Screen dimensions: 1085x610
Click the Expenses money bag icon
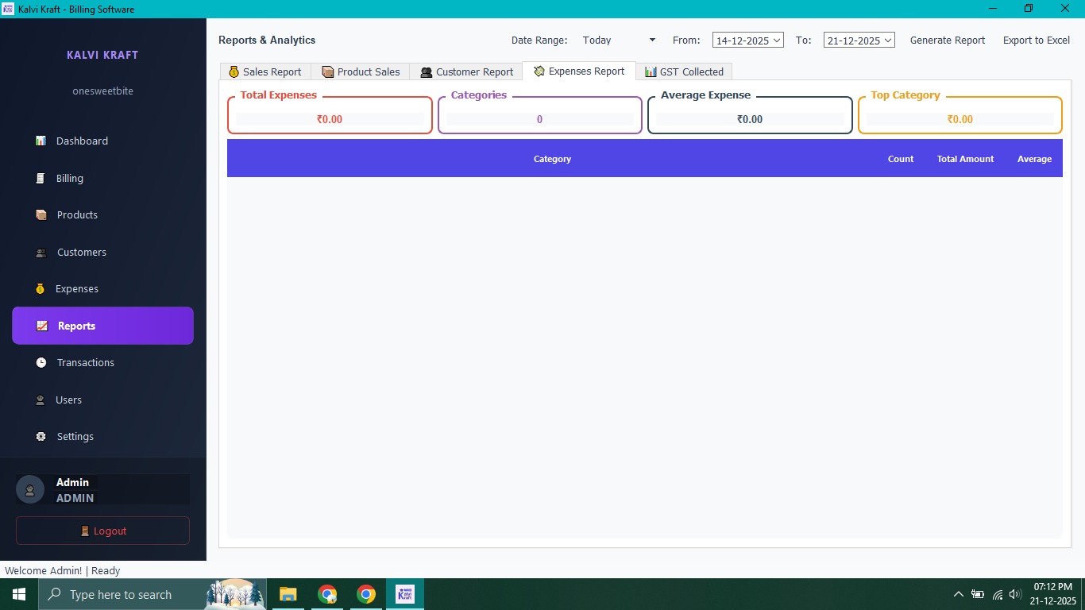tap(41, 289)
